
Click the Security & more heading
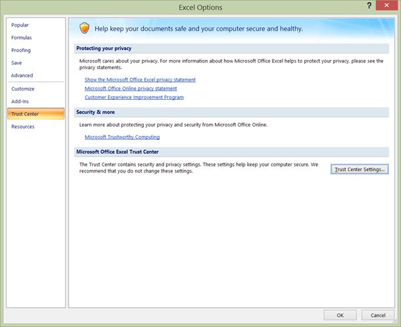95,112
